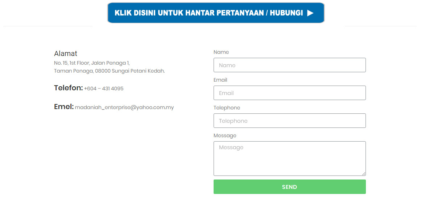Click the Telephone field label
This screenshot has height=199, width=425.
227,108
